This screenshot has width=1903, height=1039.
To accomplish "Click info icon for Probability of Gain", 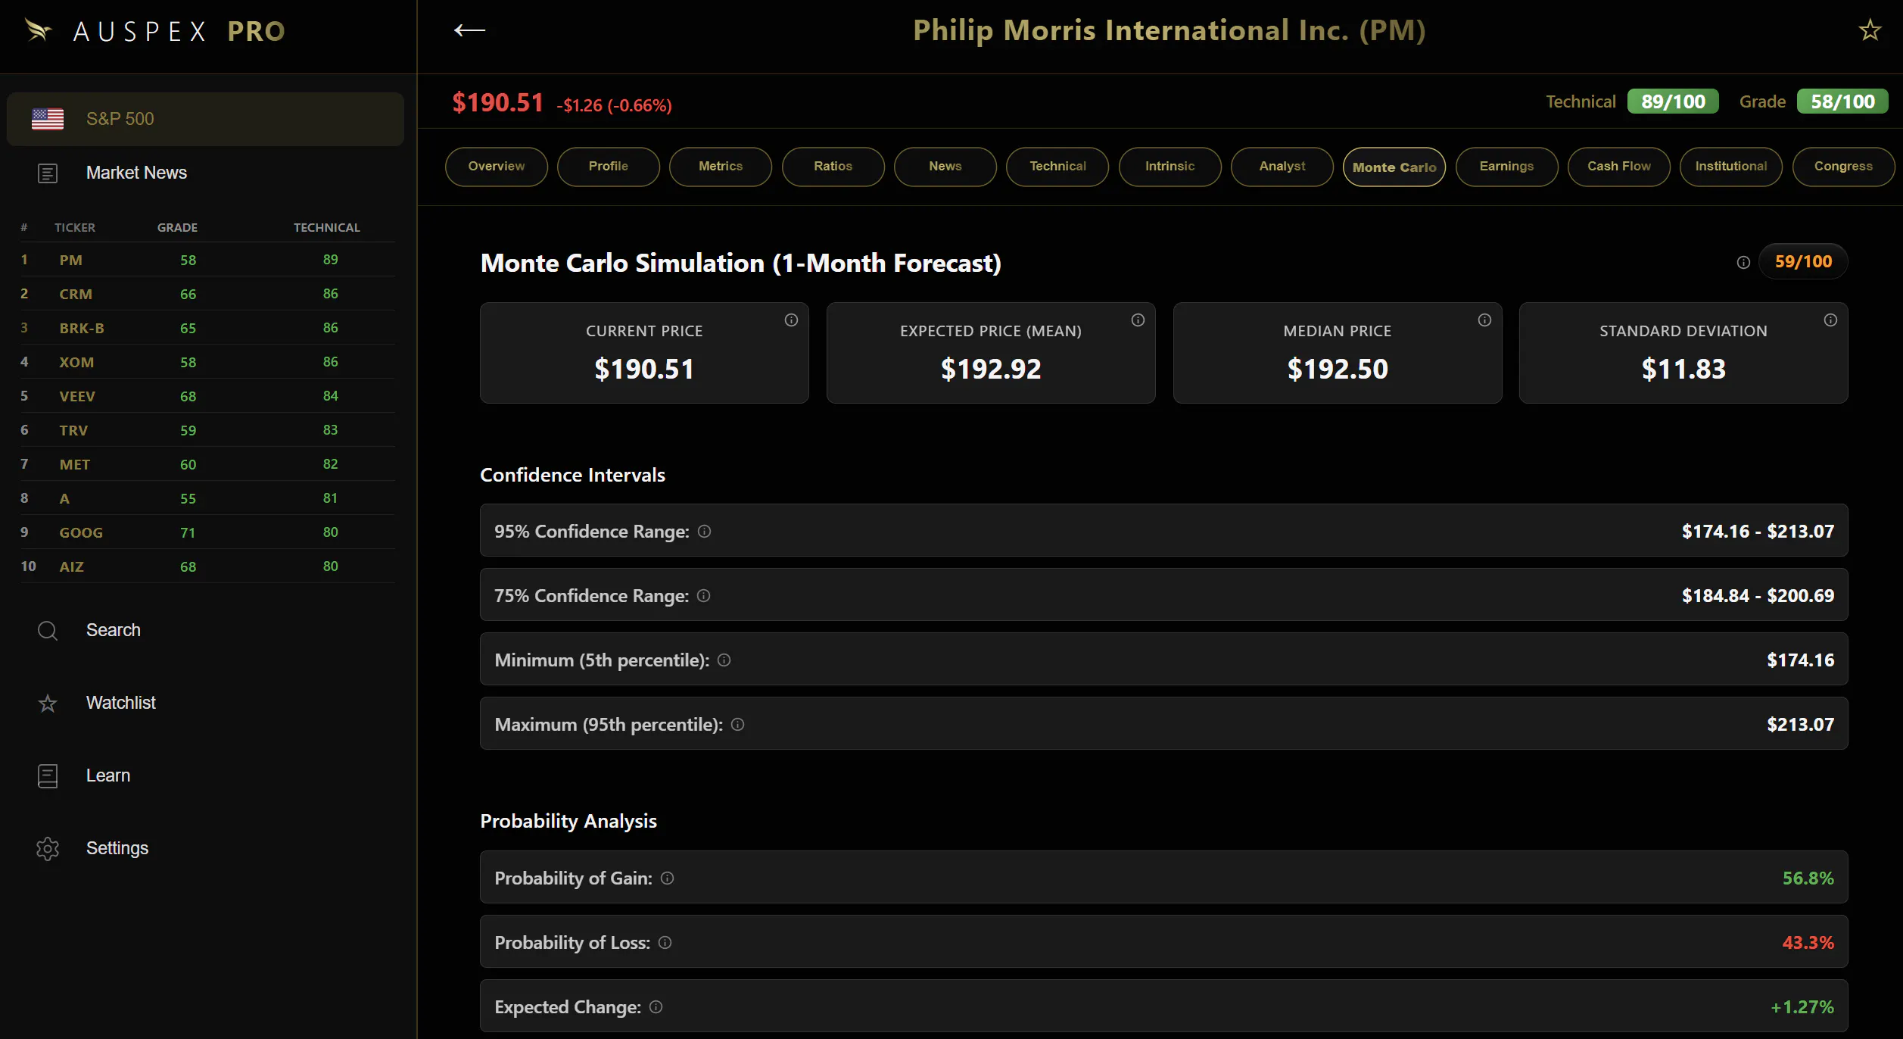I will [667, 878].
